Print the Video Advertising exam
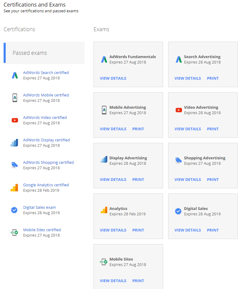 pos(213,129)
